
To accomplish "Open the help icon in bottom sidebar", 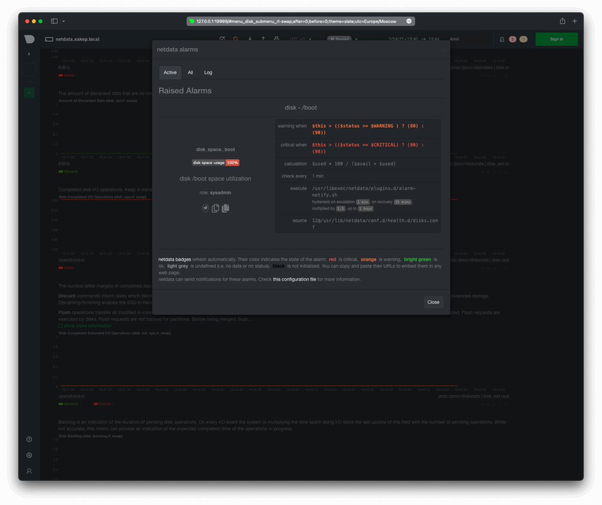I will 29,439.
